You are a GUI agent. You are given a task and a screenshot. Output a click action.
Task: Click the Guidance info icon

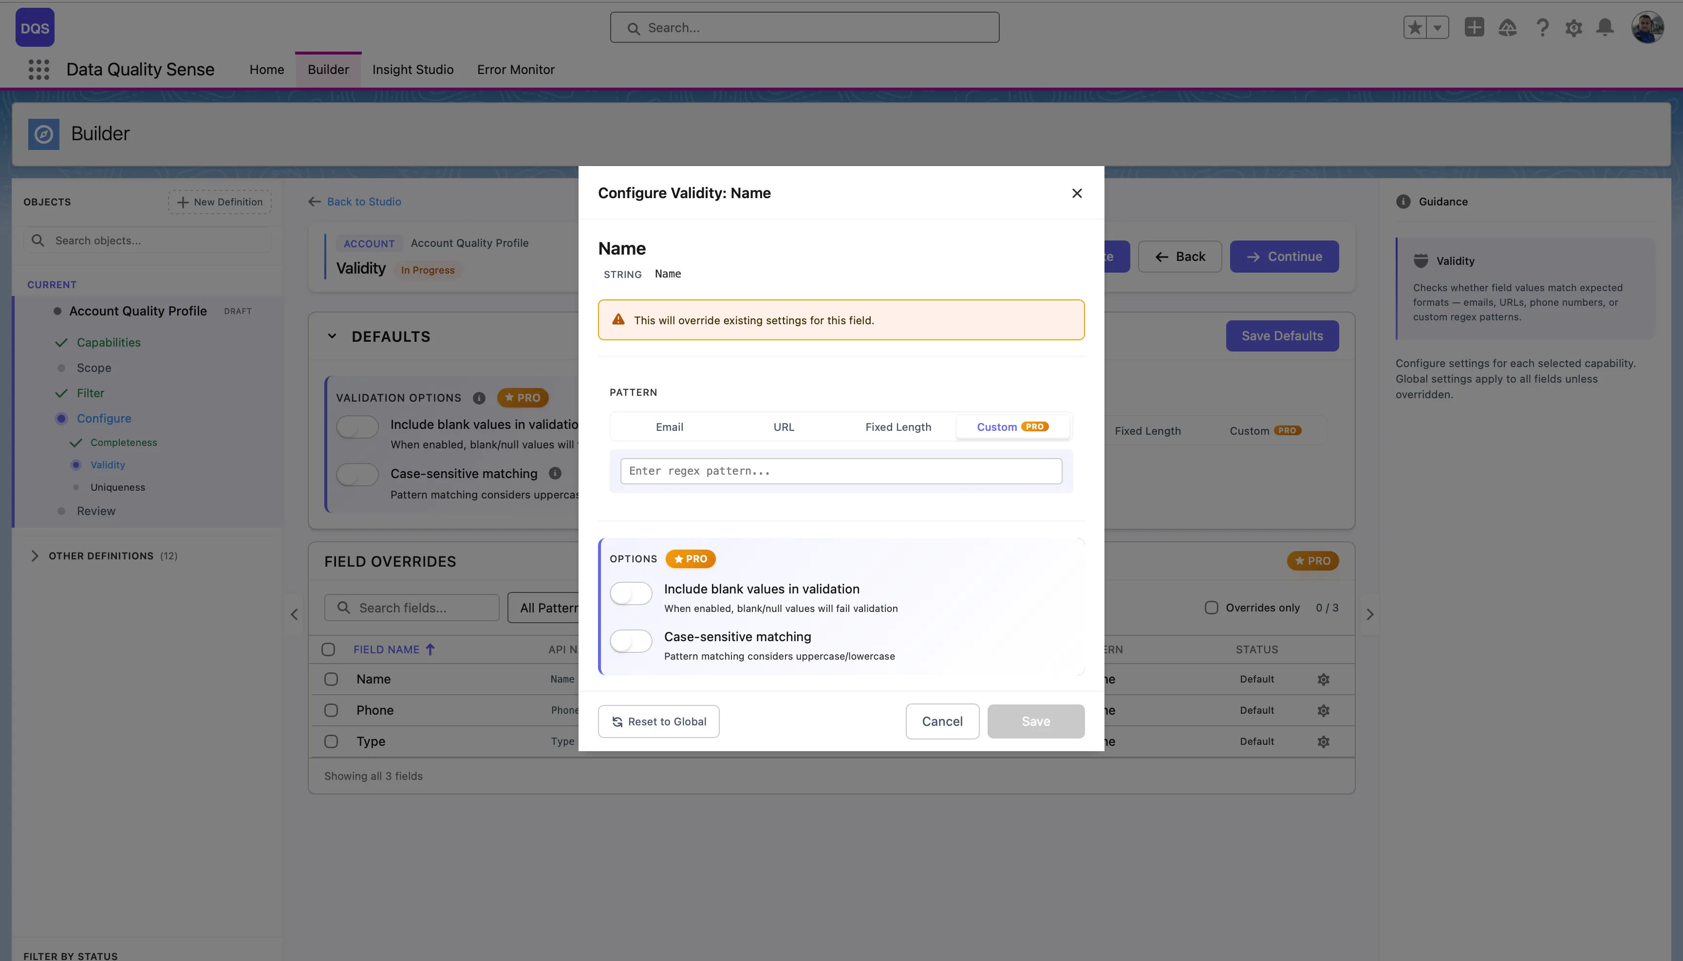click(1402, 202)
